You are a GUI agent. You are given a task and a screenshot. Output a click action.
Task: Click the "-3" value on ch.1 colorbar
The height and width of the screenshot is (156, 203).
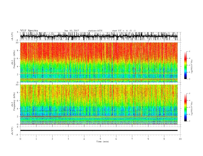pyautogui.click(x=189, y=51)
